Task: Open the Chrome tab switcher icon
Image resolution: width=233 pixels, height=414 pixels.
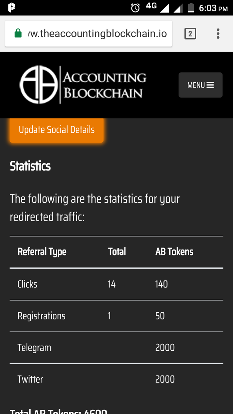Action: tap(190, 34)
